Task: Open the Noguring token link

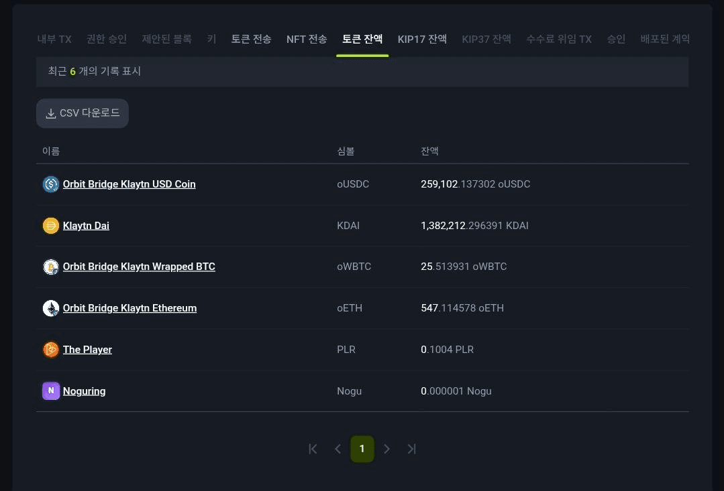Action: coord(84,391)
